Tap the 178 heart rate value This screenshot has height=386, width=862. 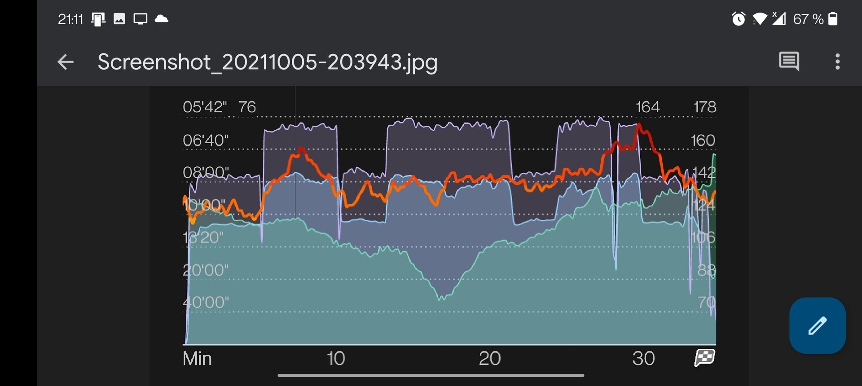(705, 107)
